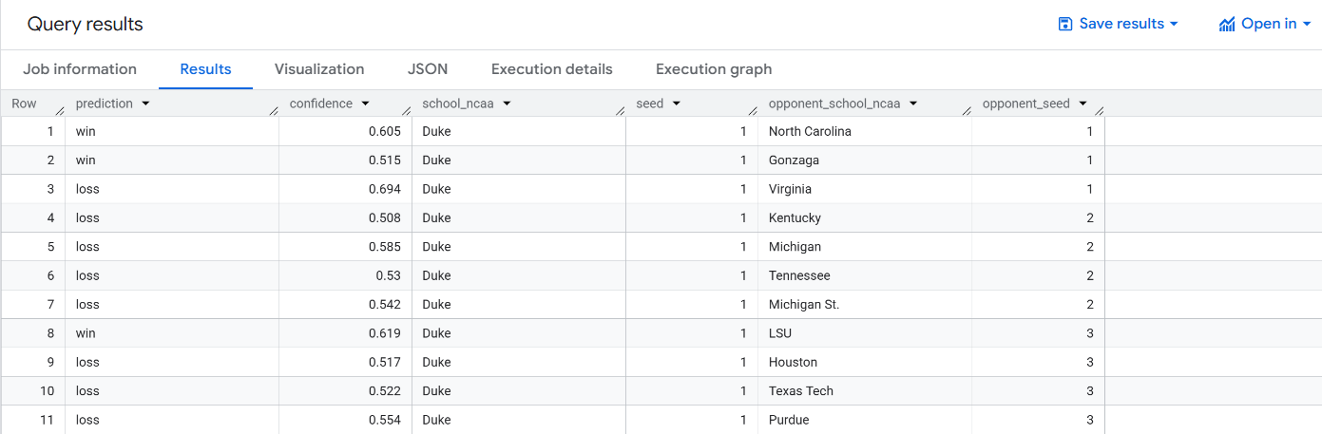Click the opponent_seed column header
1322x434 pixels.
click(1026, 104)
